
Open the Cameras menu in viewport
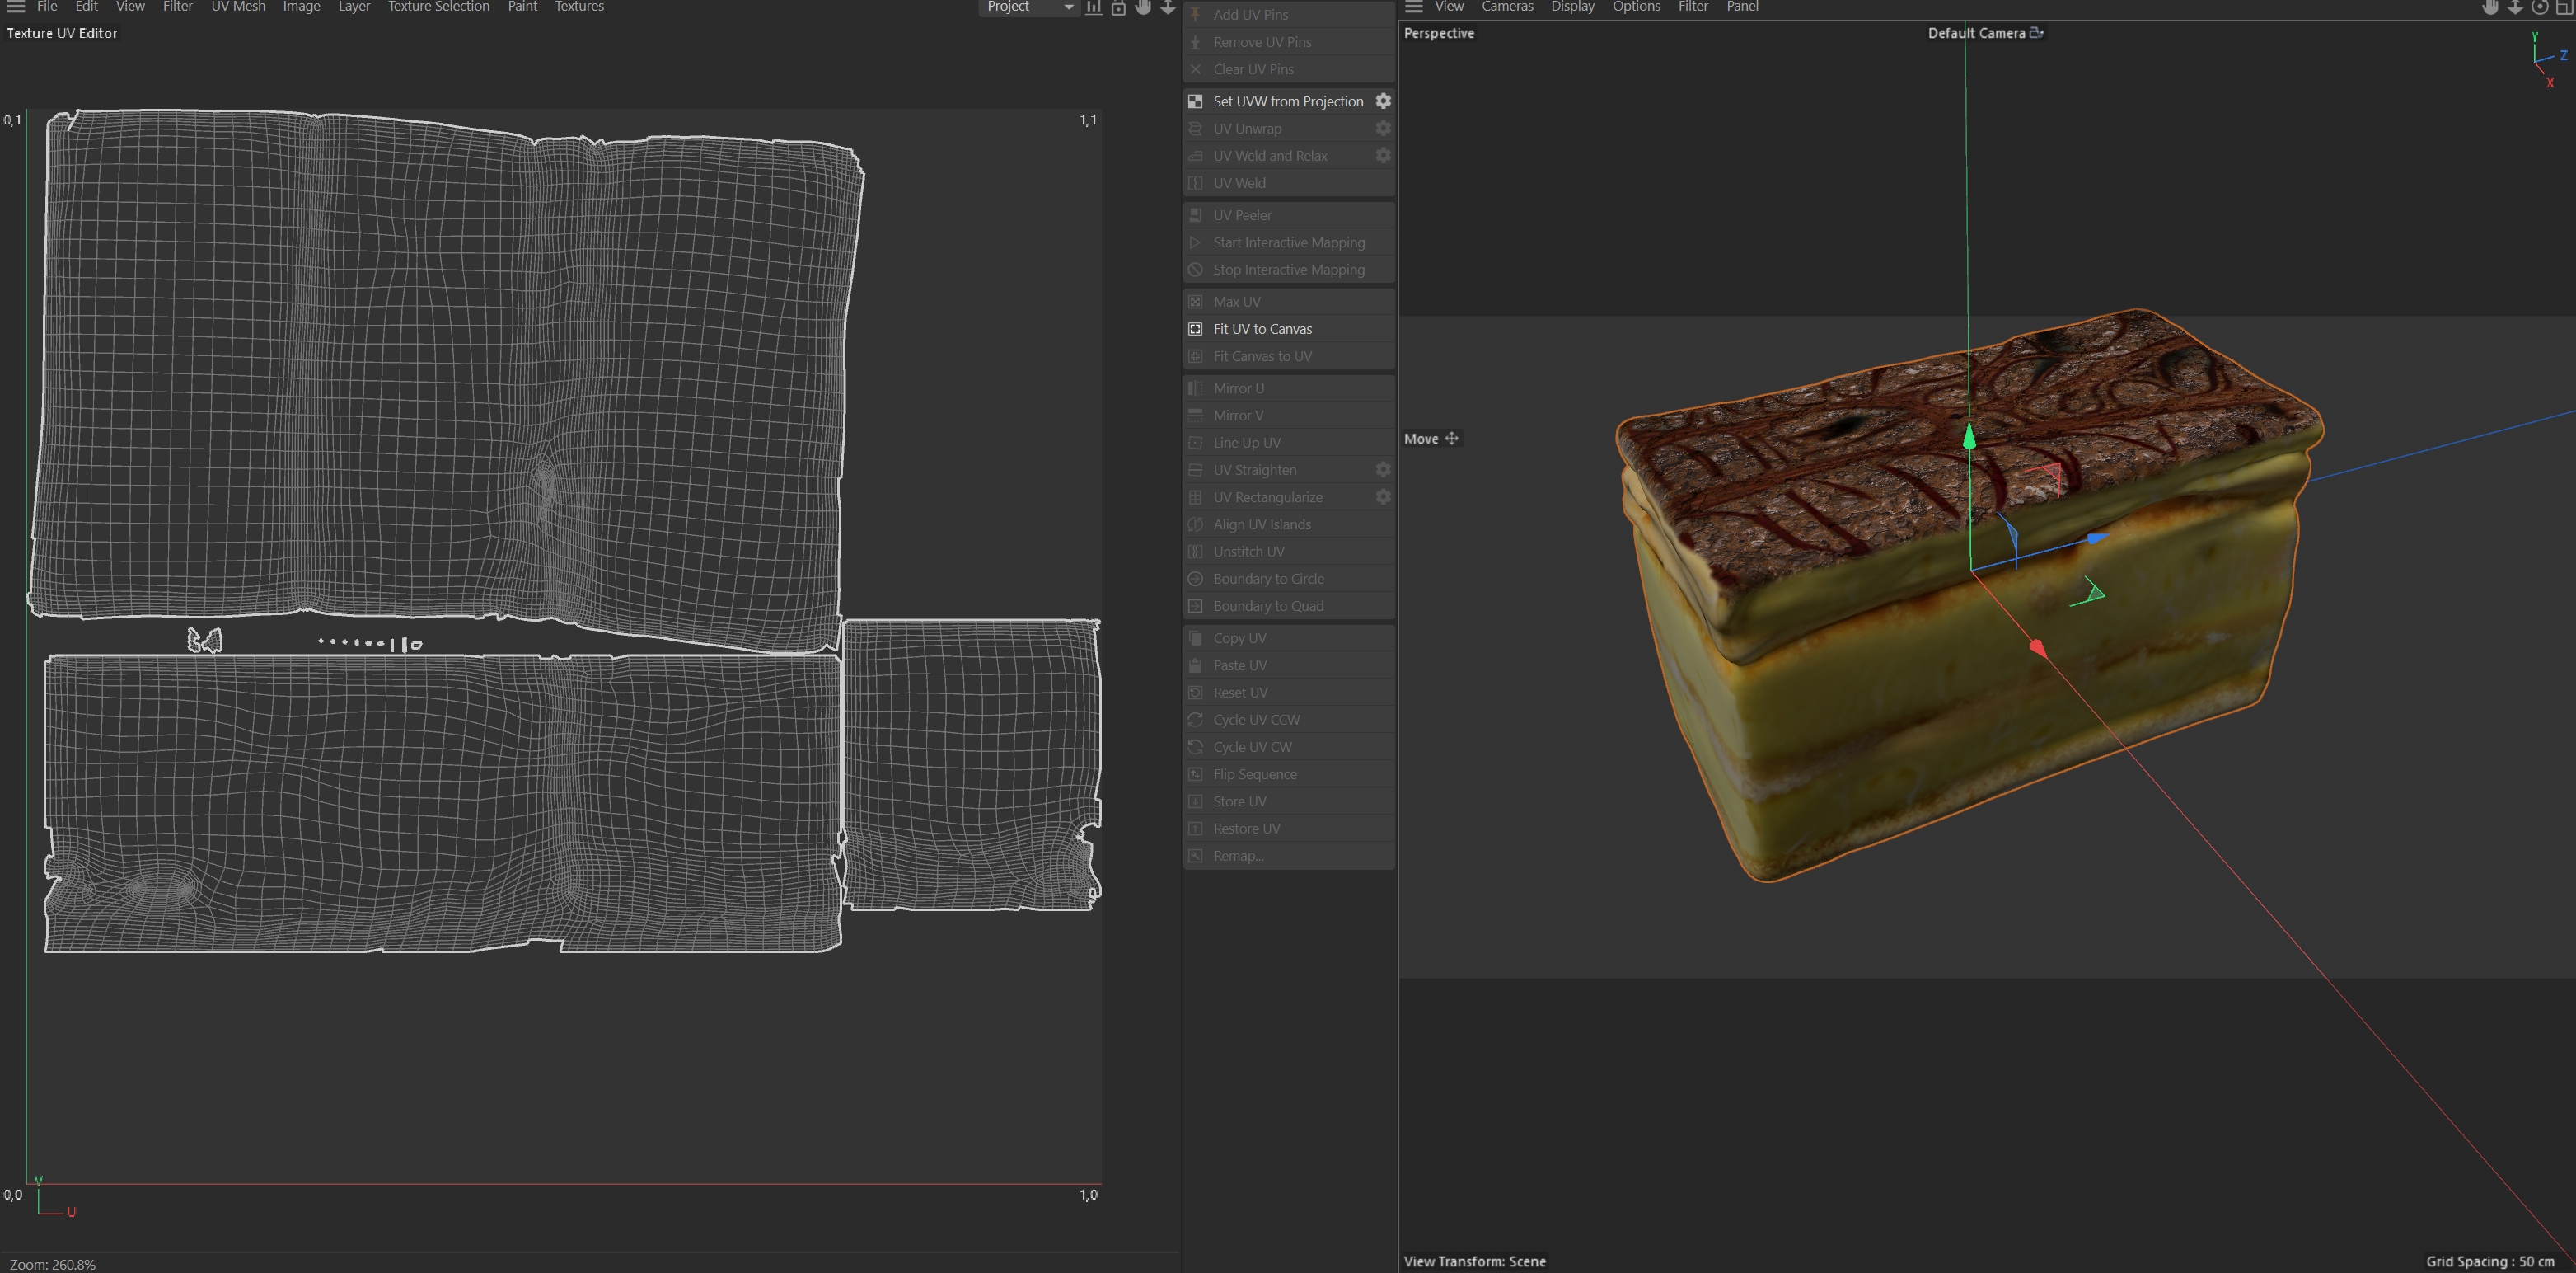coord(1507,7)
